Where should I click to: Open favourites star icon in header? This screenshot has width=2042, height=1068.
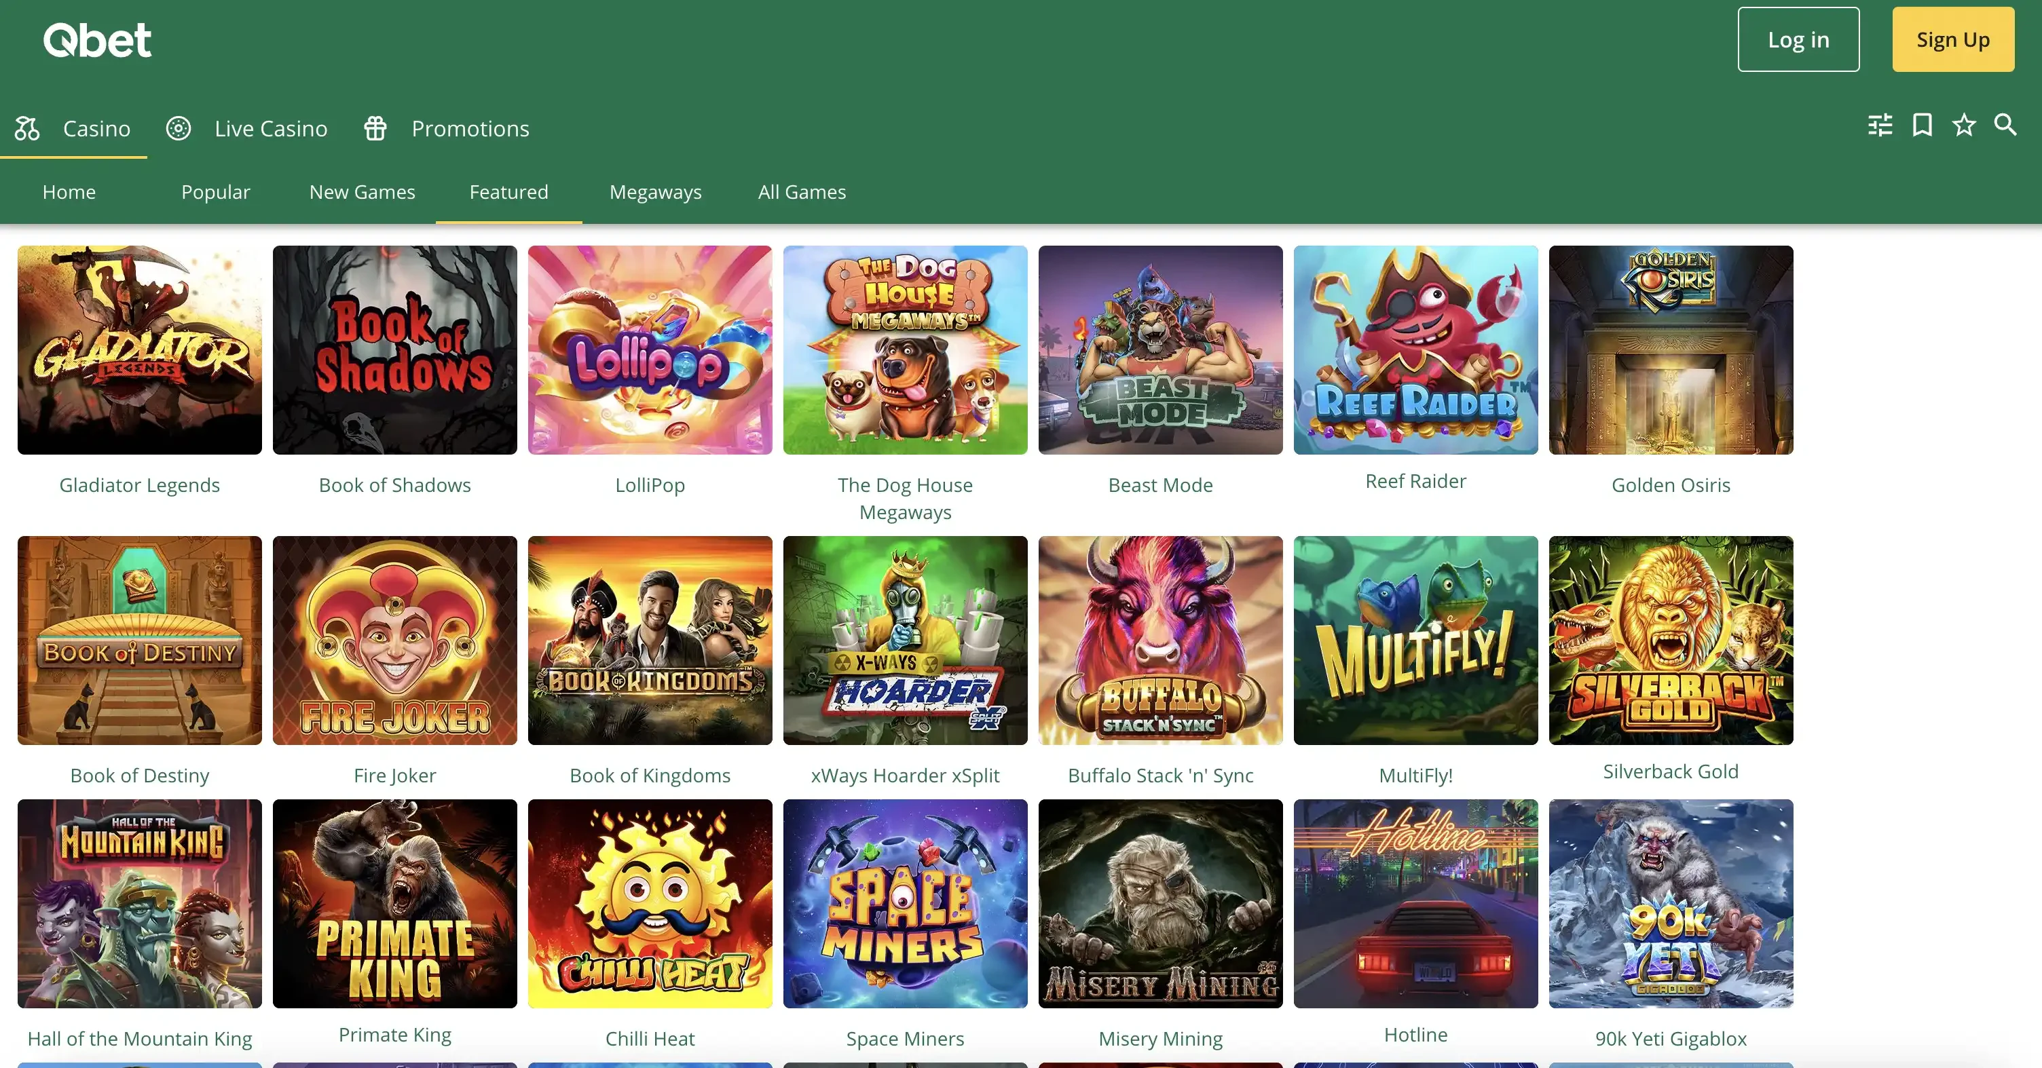tap(1963, 125)
